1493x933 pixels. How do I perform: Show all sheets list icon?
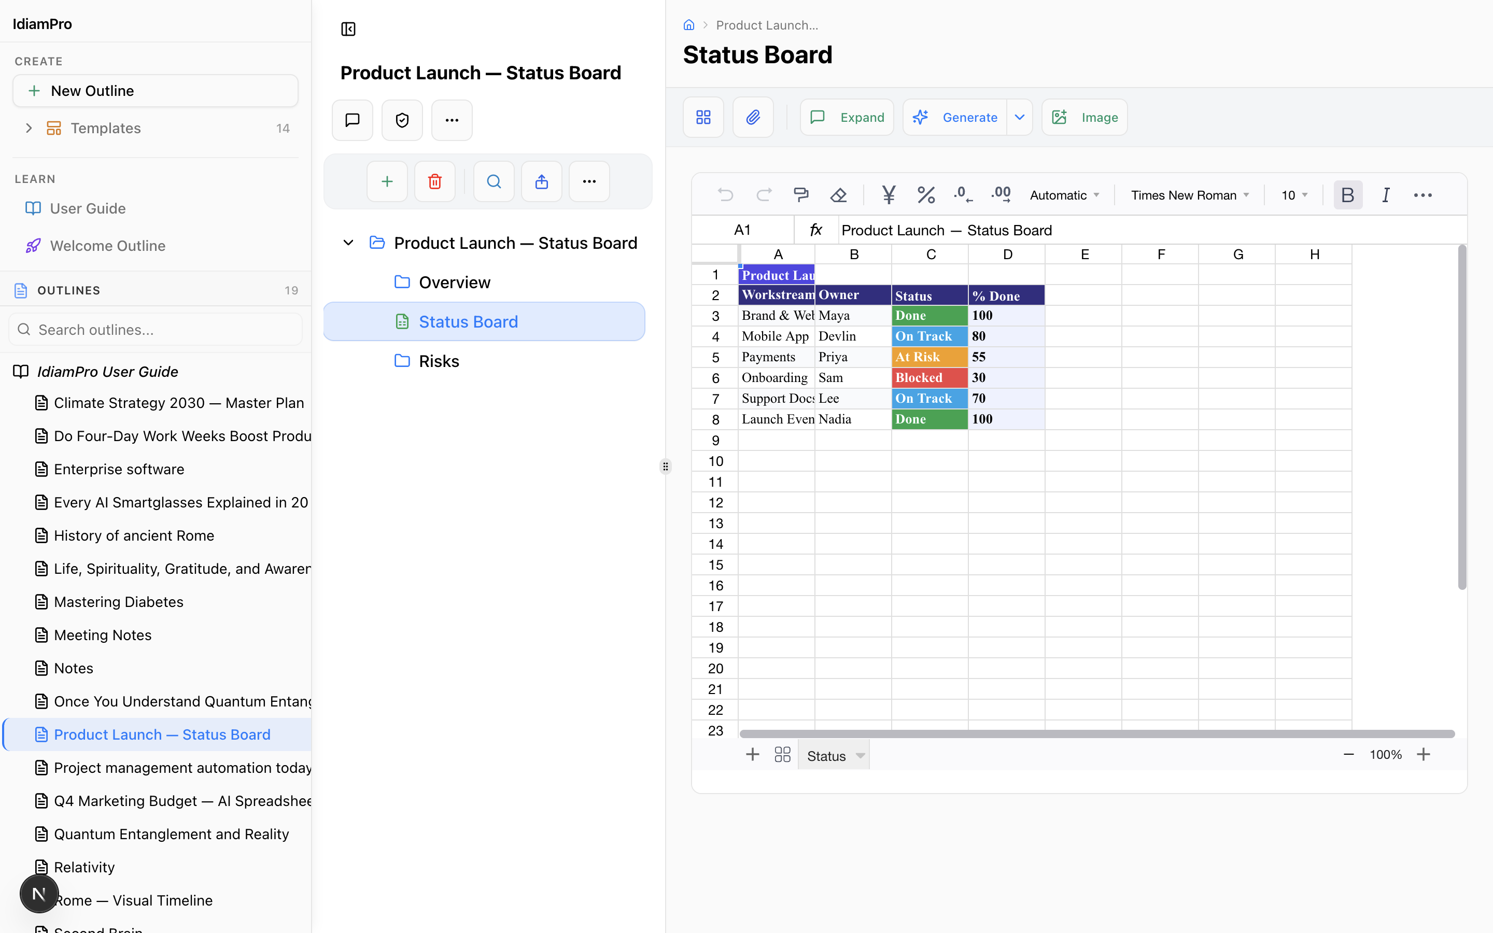pos(782,755)
